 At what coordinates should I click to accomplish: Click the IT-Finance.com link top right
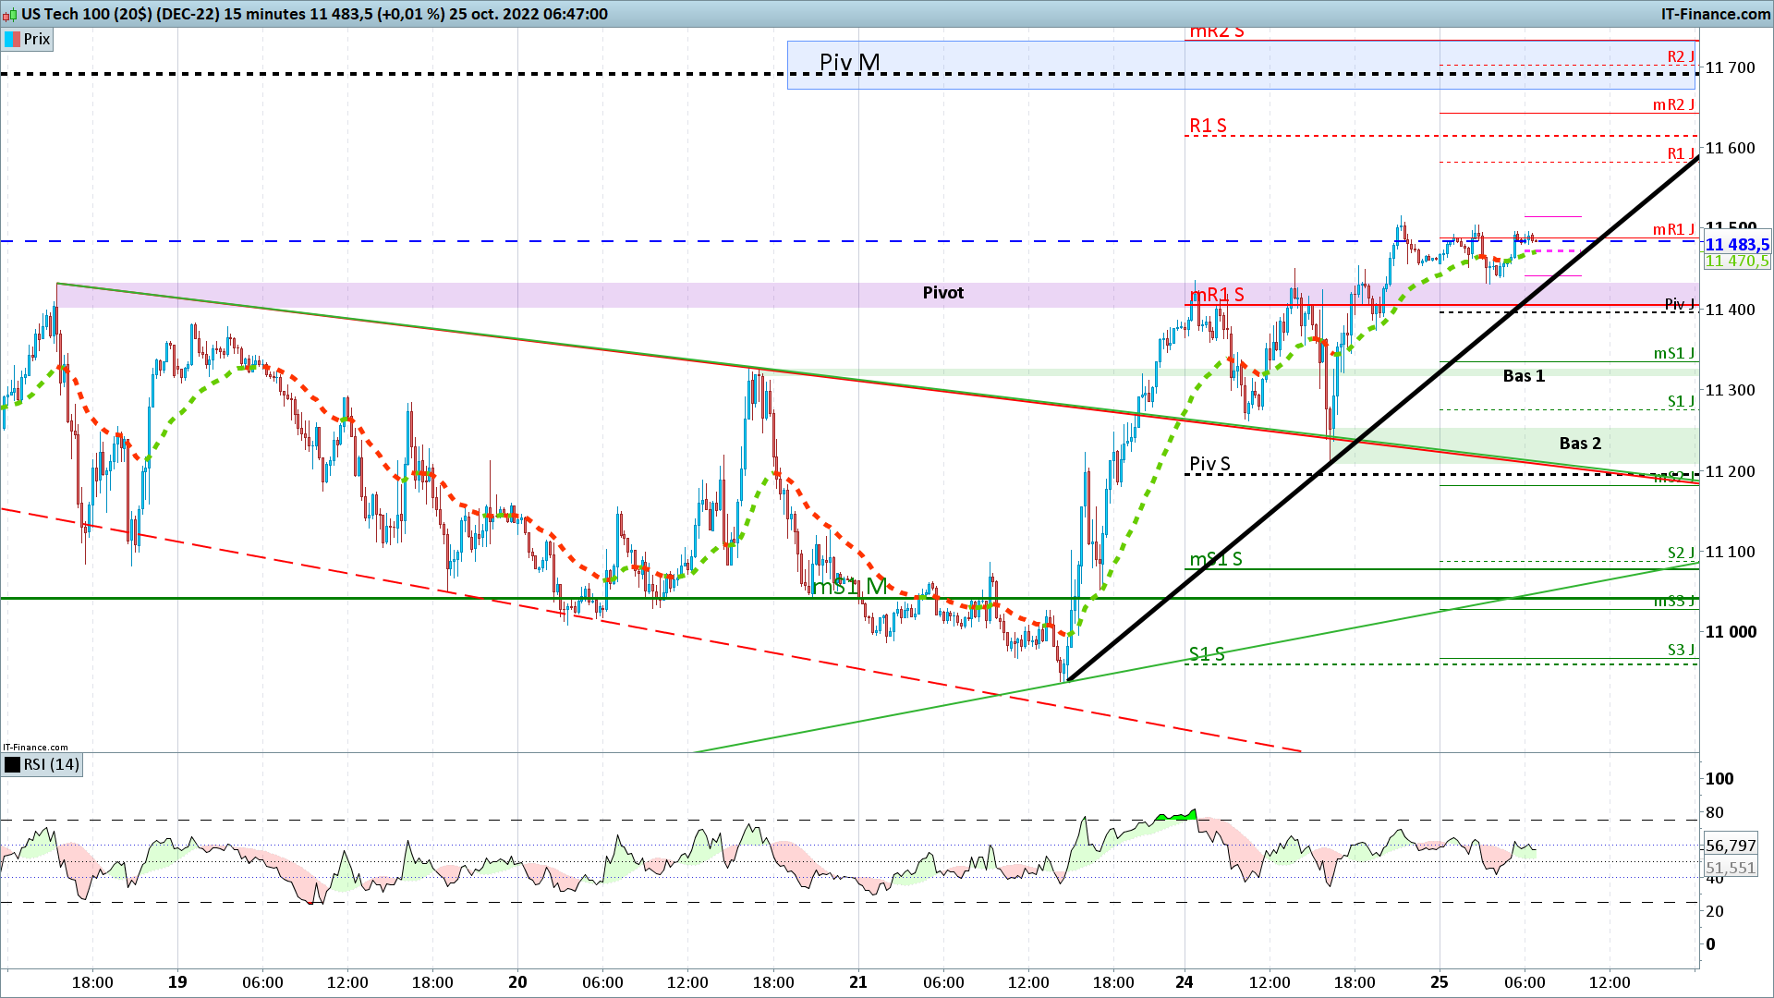pyautogui.click(x=1715, y=14)
